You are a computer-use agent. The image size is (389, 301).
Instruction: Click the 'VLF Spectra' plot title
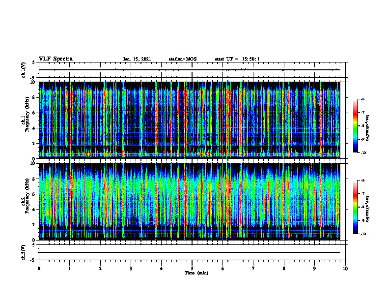tap(56, 59)
